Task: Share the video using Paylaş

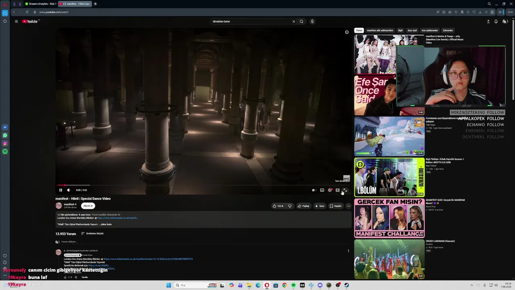Action: pos(303,206)
